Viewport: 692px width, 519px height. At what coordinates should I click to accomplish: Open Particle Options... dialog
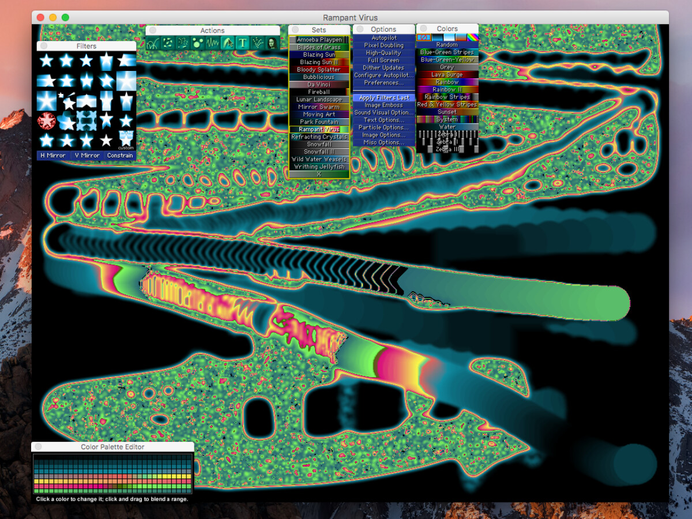[384, 127]
